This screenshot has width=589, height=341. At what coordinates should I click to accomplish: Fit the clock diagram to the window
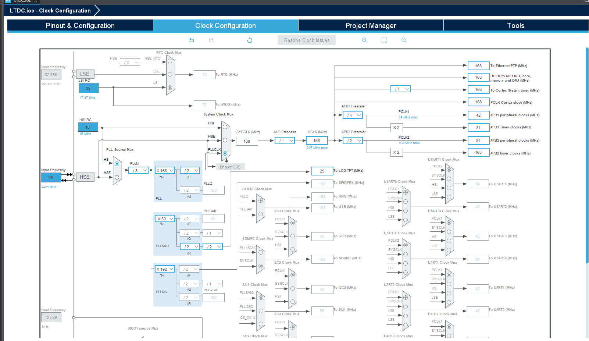click(384, 40)
